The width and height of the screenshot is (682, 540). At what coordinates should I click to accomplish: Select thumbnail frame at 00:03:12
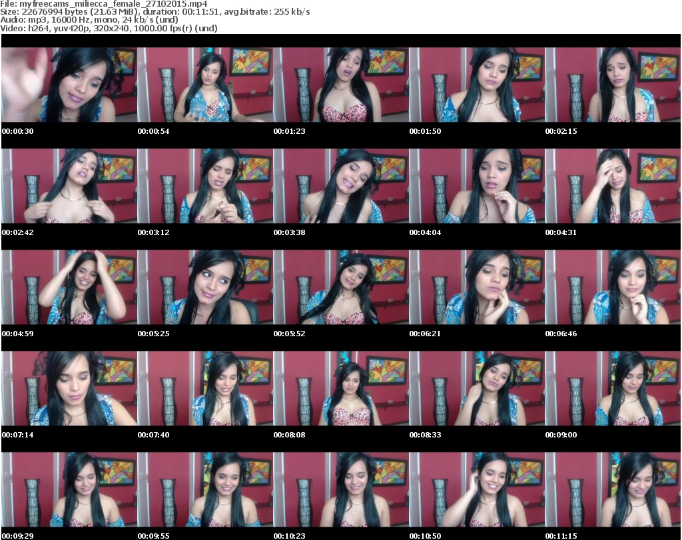tap(205, 186)
